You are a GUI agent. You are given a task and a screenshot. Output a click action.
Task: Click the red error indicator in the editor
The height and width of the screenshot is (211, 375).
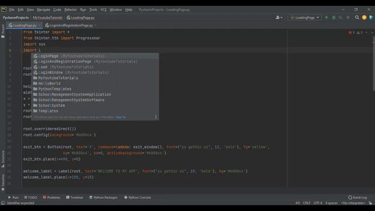(x=352, y=33)
